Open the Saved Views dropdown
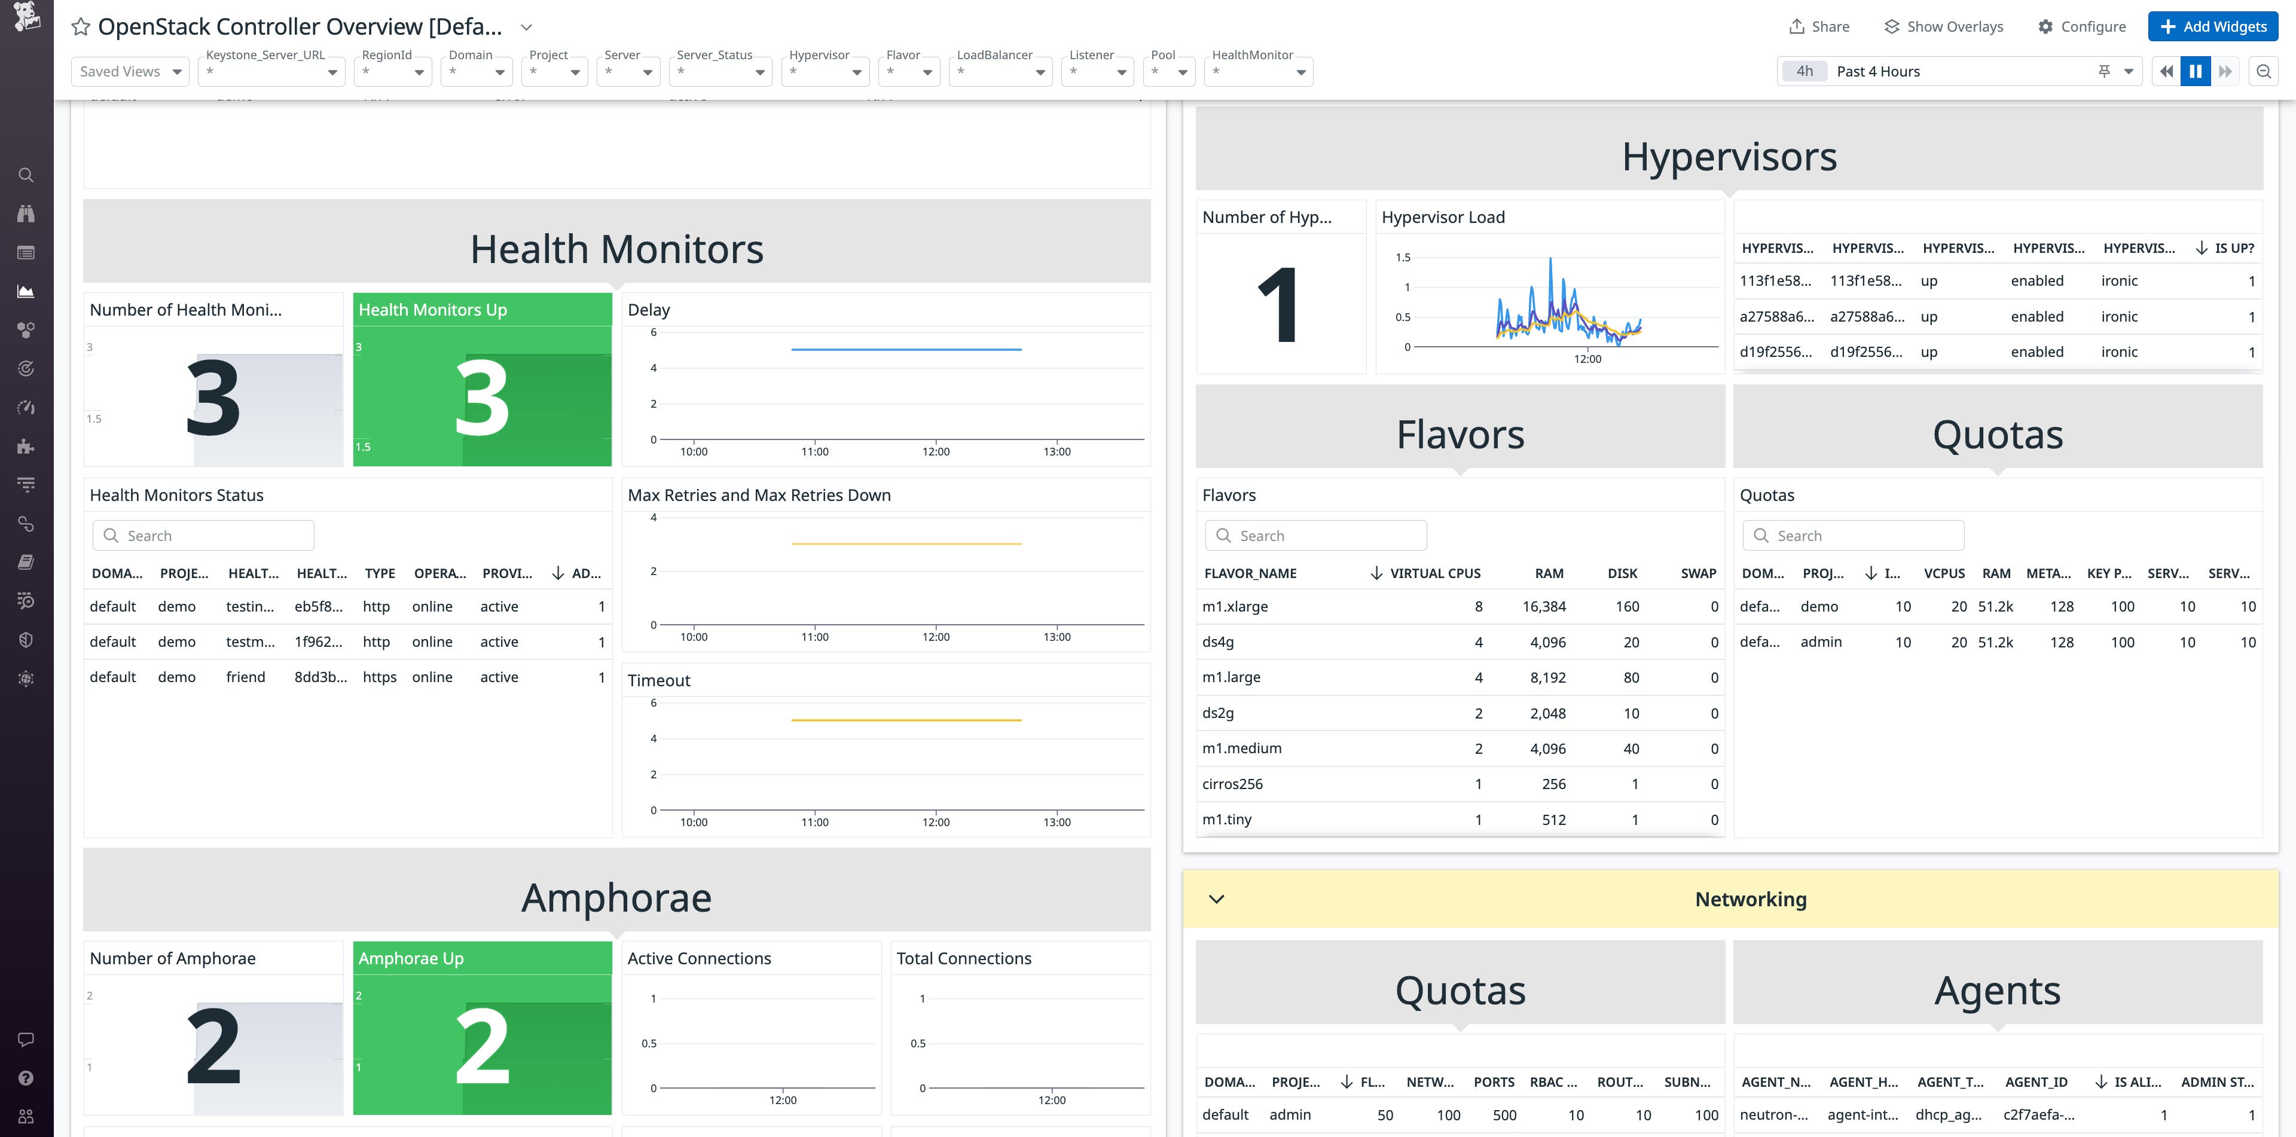2296x1137 pixels. [x=130, y=71]
